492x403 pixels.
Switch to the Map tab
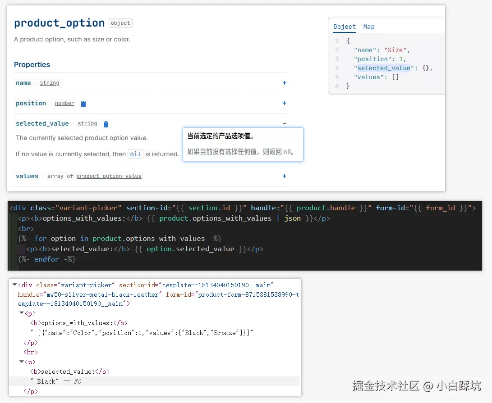pyautogui.click(x=369, y=27)
